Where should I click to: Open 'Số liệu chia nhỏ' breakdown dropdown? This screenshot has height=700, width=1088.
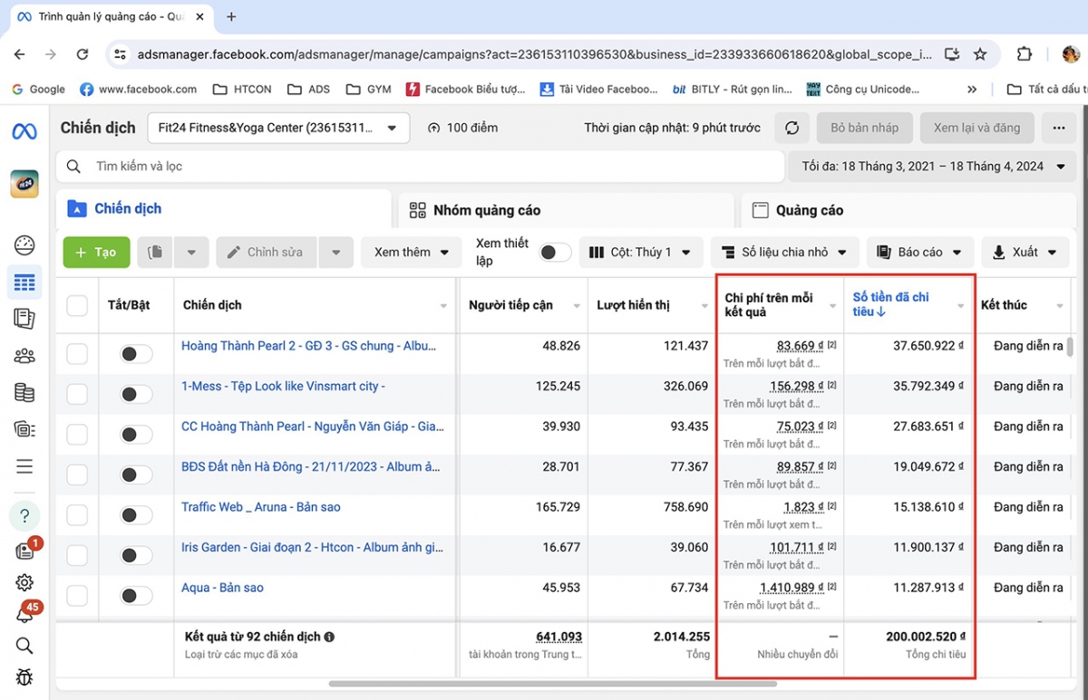tap(784, 252)
